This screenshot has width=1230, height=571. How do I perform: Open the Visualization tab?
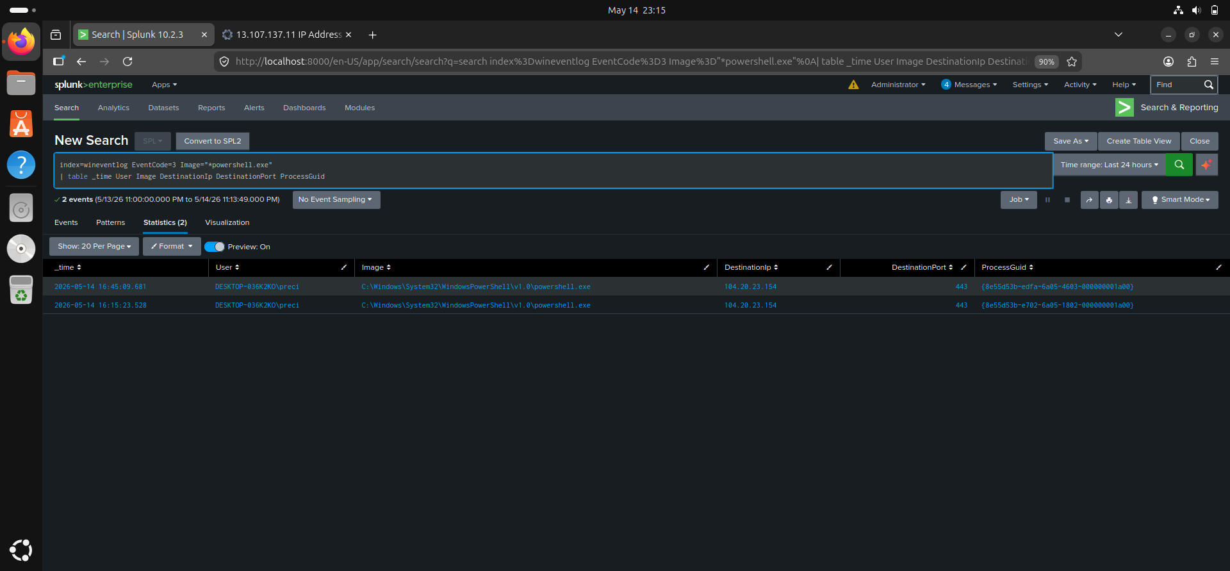(x=227, y=222)
